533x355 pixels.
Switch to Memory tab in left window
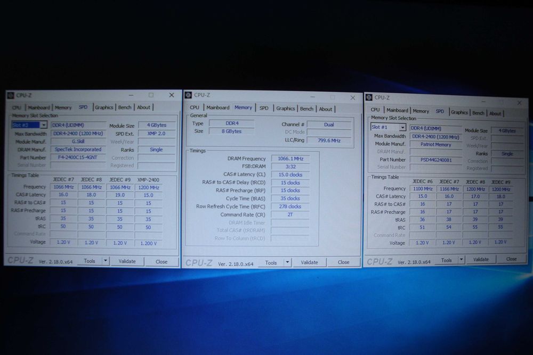pyautogui.click(x=63, y=108)
